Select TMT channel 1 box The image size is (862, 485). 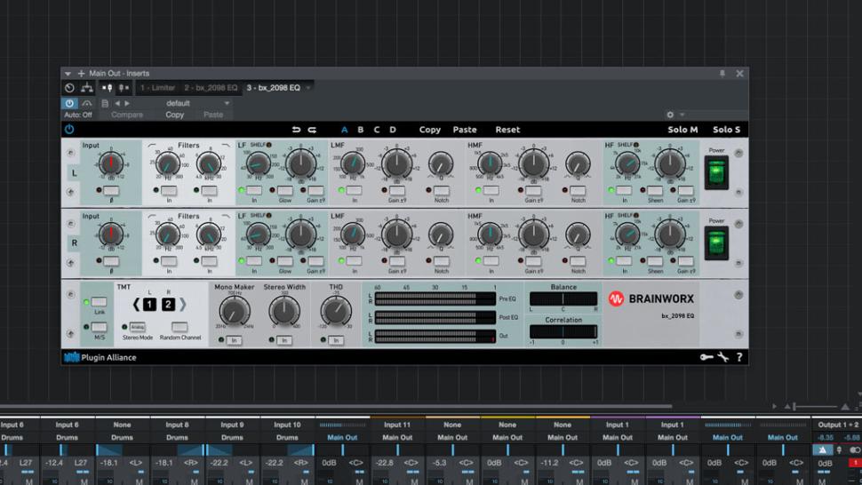149,305
